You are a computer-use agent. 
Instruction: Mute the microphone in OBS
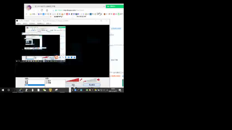point(81,80)
